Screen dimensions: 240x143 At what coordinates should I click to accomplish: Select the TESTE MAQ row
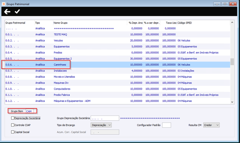pos(117,34)
